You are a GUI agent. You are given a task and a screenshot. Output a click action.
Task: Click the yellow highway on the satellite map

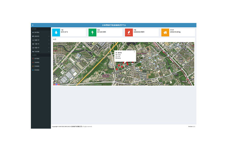tap(97, 64)
